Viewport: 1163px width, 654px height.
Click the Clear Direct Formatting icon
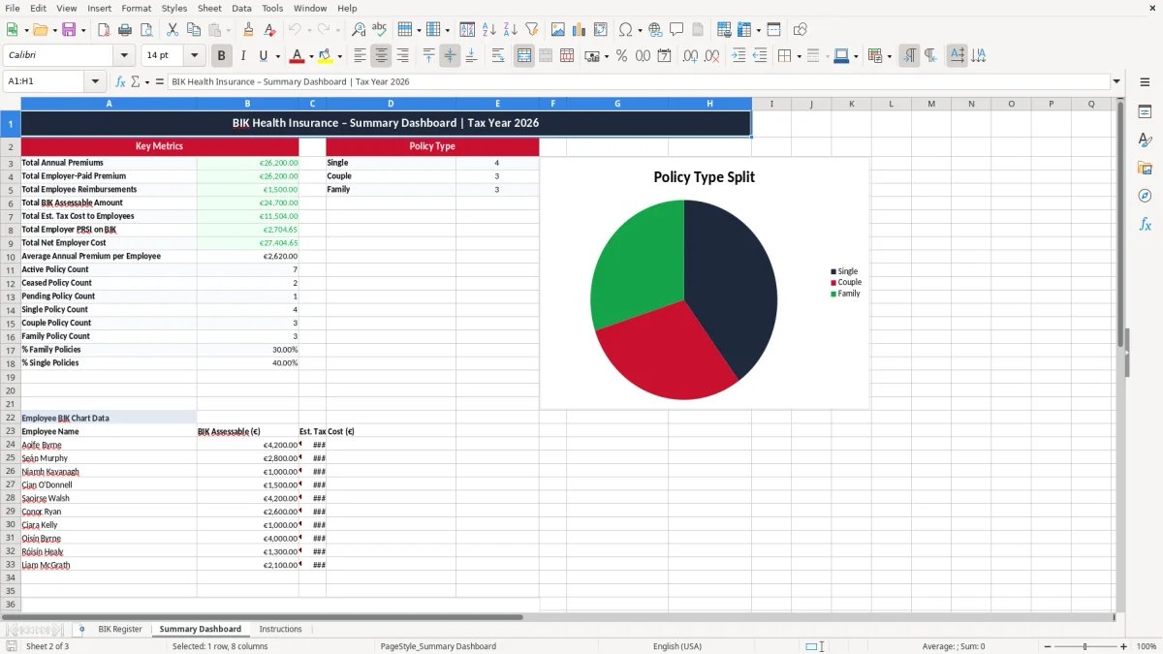point(269,30)
